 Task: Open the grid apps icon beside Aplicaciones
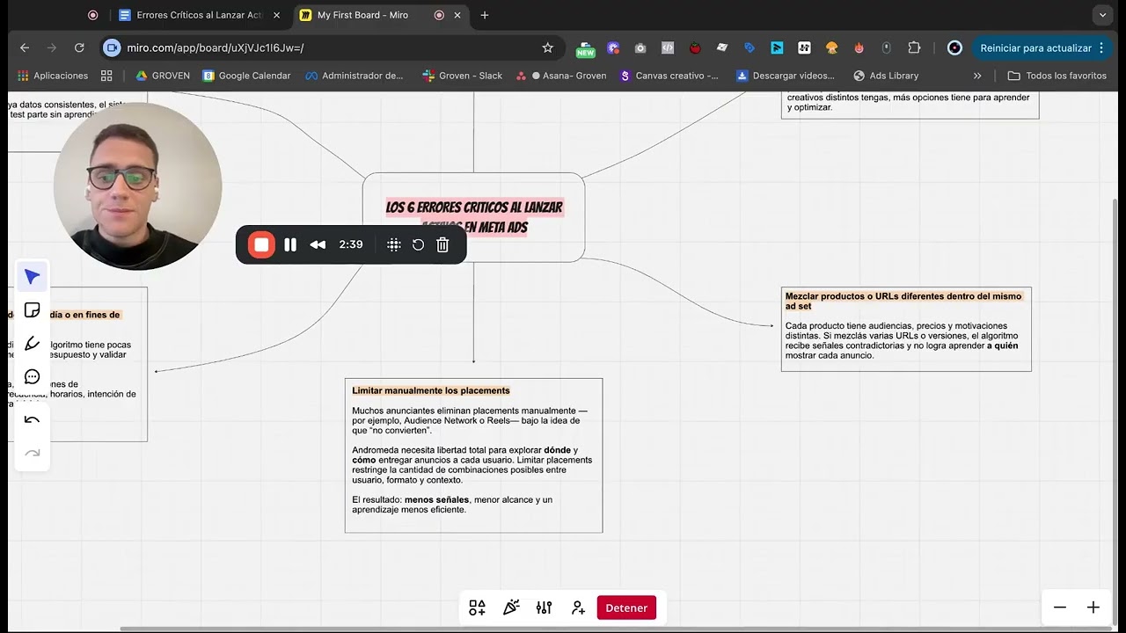click(106, 76)
